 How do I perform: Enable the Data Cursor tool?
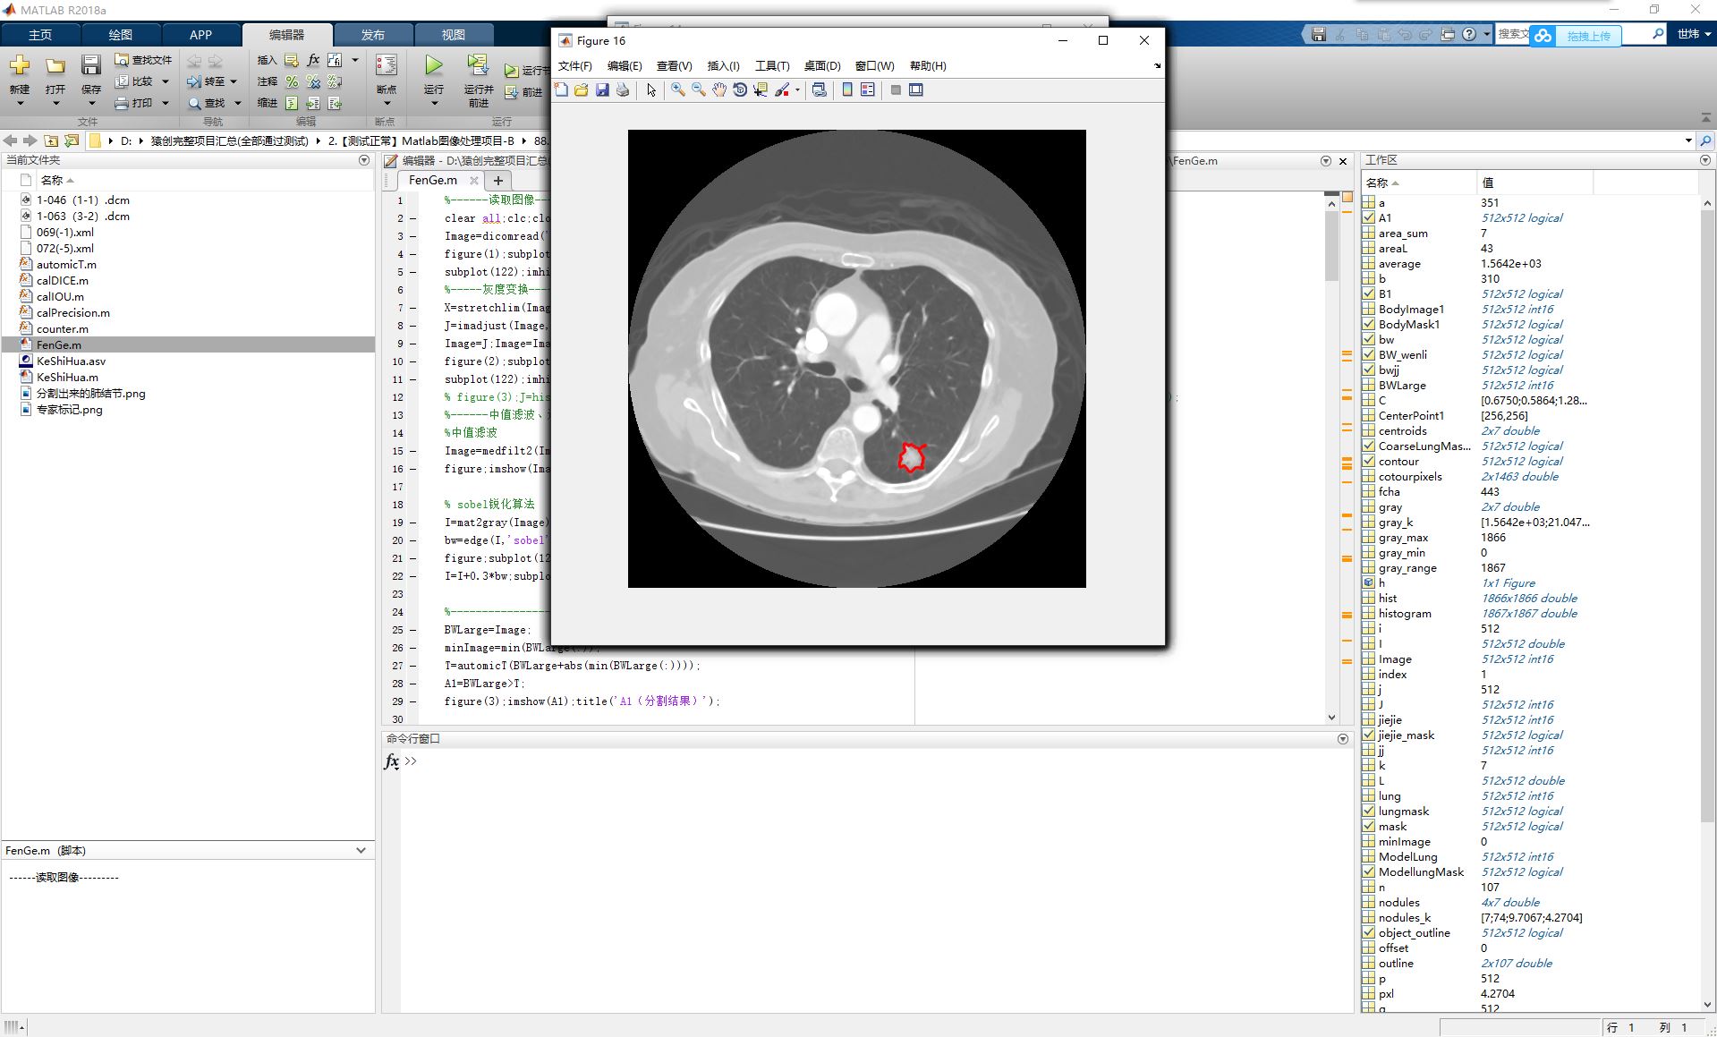tap(761, 89)
